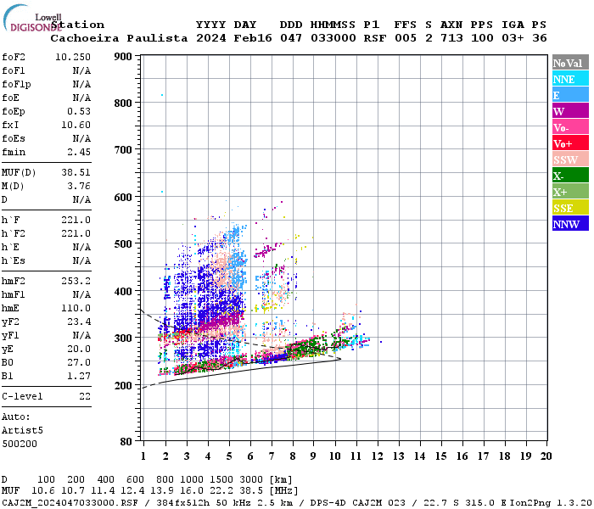Screen dimensions: 594x509
Task: Click the 10 MHz x-axis label
Action: tap(334, 456)
